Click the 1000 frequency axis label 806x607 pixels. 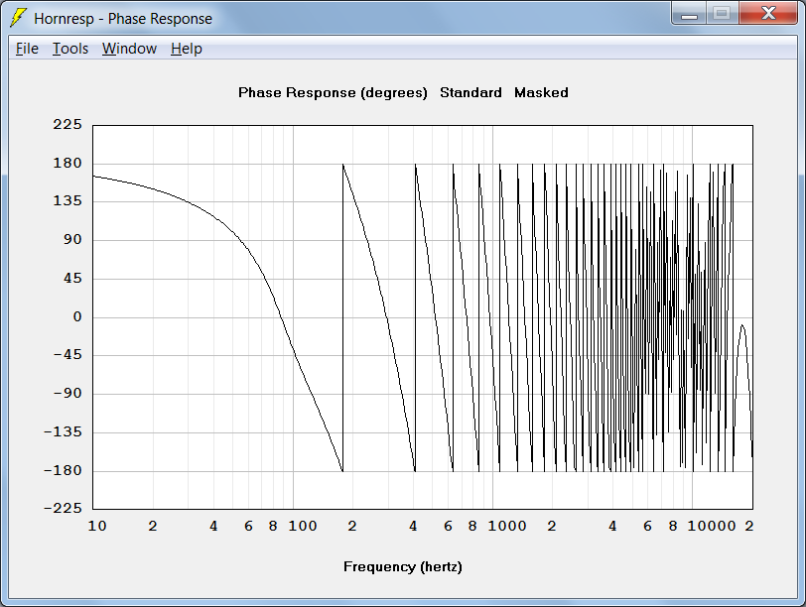click(507, 526)
